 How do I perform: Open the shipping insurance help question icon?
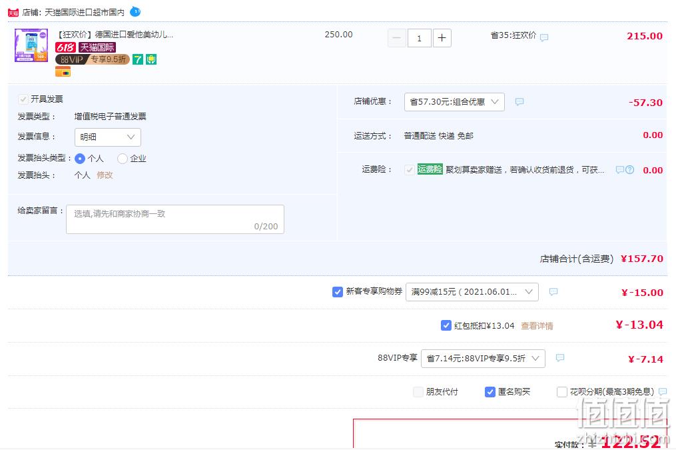point(630,170)
